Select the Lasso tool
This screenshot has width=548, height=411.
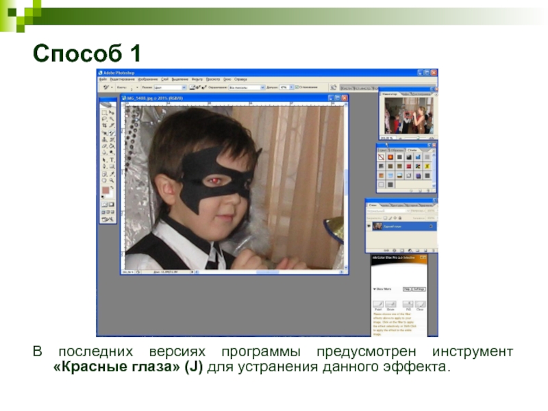tap(104, 119)
